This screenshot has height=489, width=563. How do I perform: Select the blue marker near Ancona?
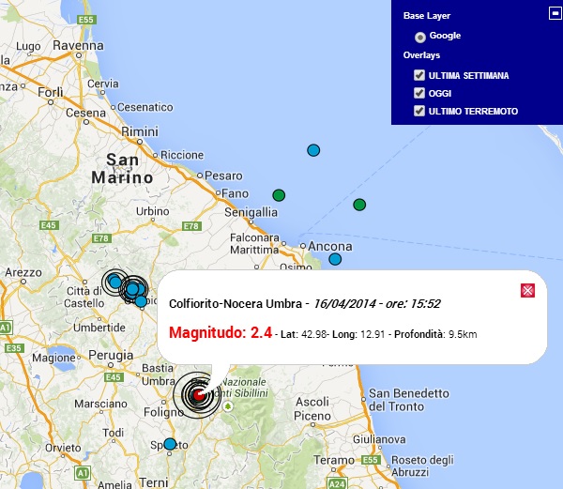(335, 259)
